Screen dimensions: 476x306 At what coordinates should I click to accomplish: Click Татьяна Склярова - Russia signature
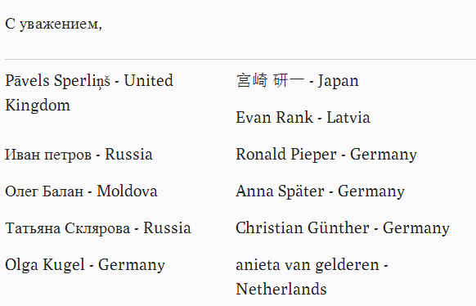click(x=98, y=228)
